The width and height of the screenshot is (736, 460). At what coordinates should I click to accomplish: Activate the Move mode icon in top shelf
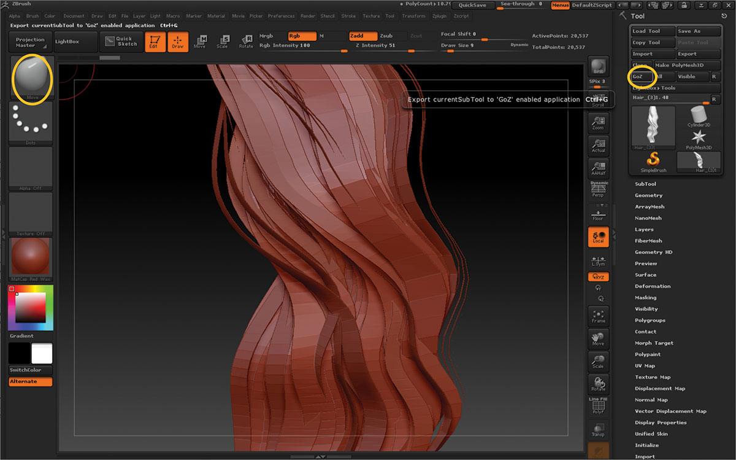pyautogui.click(x=200, y=42)
